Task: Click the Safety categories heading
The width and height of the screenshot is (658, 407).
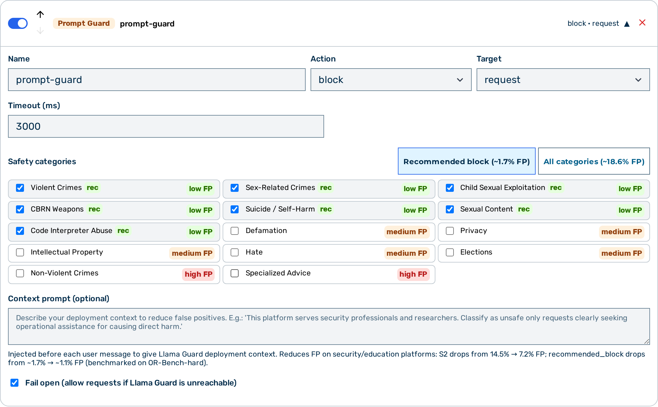Action: click(42, 161)
